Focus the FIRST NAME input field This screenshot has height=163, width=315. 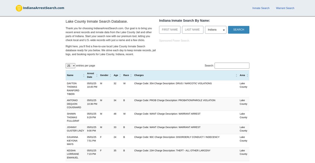pyautogui.click(x=170, y=30)
